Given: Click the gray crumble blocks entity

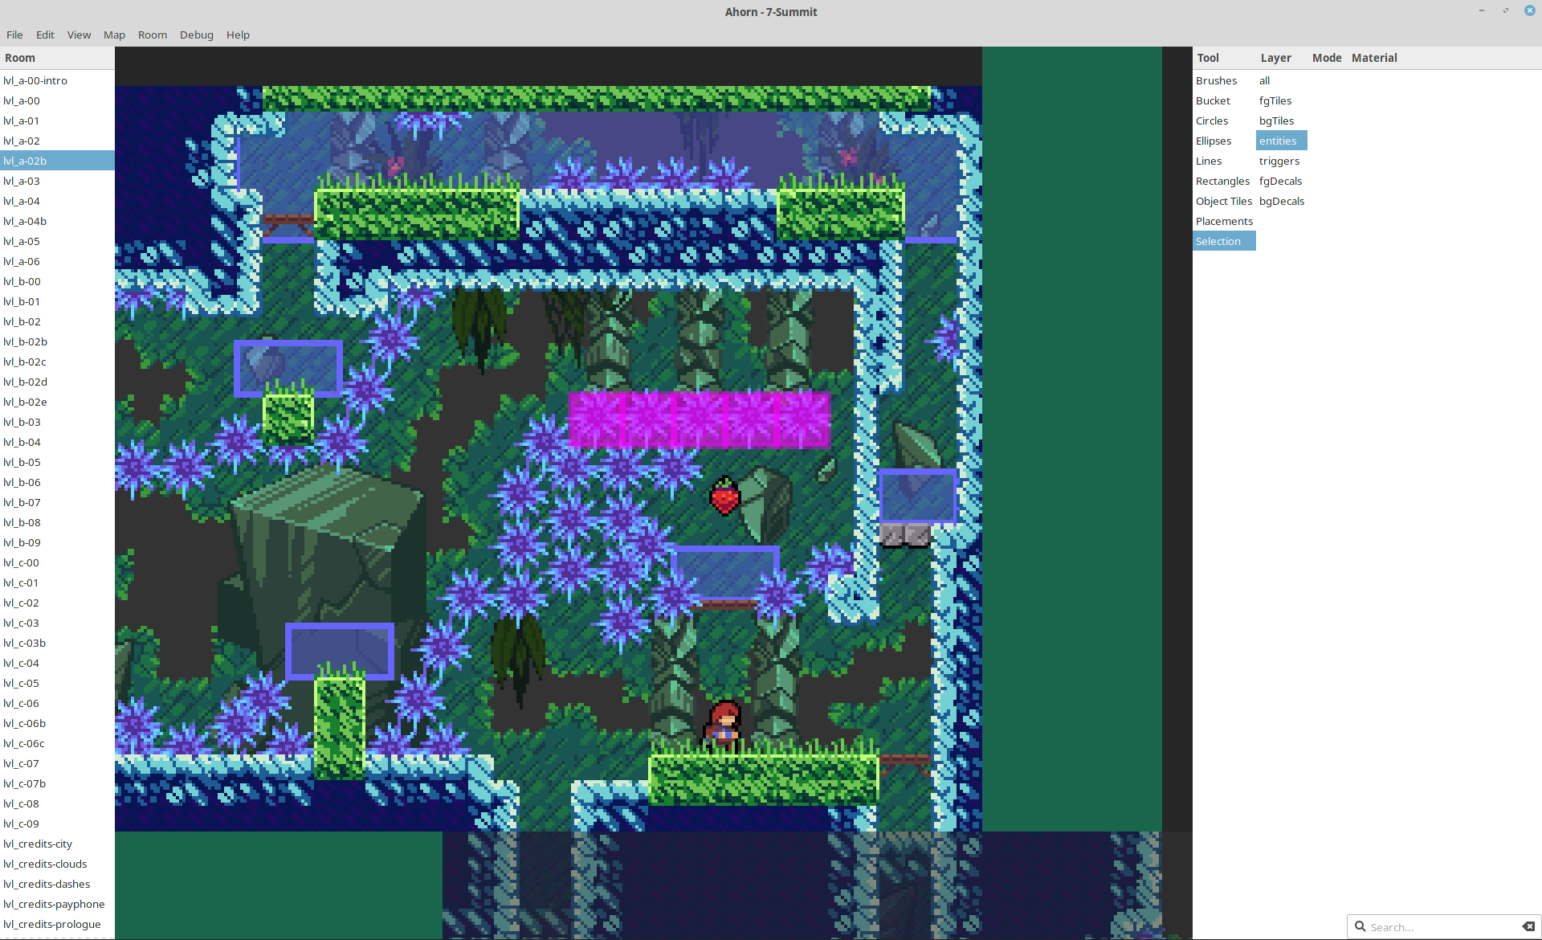Looking at the screenshot, I should 905,535.
